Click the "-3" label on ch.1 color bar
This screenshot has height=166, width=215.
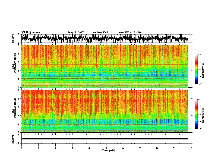pyautogui.click(x=200, y=55)
